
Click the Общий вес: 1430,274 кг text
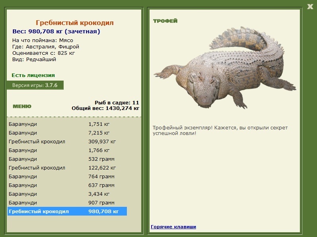point(105,108)
